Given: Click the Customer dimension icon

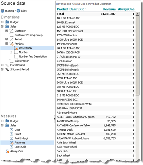Looking at the screenshot, I should click(x=11, y=31).
